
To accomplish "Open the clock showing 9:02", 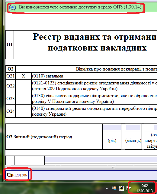I will 145,186.
